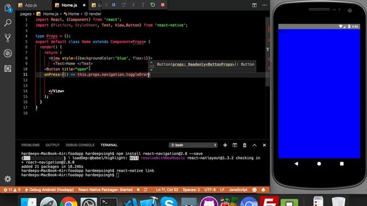Image resolution: width=367 pixels, height=206 pixels.
Task: Split the editor to the right
Action: coord(255,5)
